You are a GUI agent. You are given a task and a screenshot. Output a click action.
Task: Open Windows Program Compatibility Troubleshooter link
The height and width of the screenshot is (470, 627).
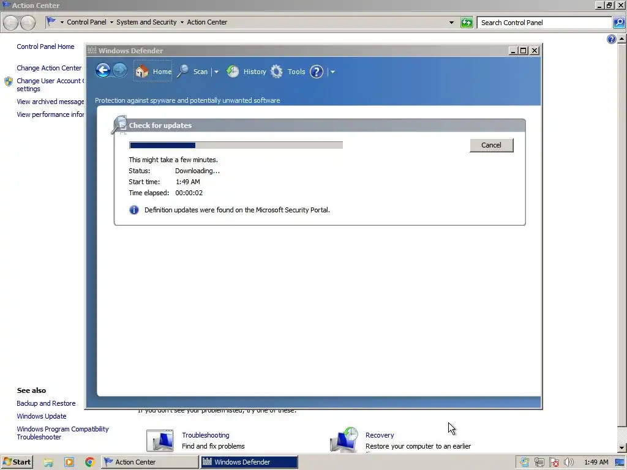[63, 433]
